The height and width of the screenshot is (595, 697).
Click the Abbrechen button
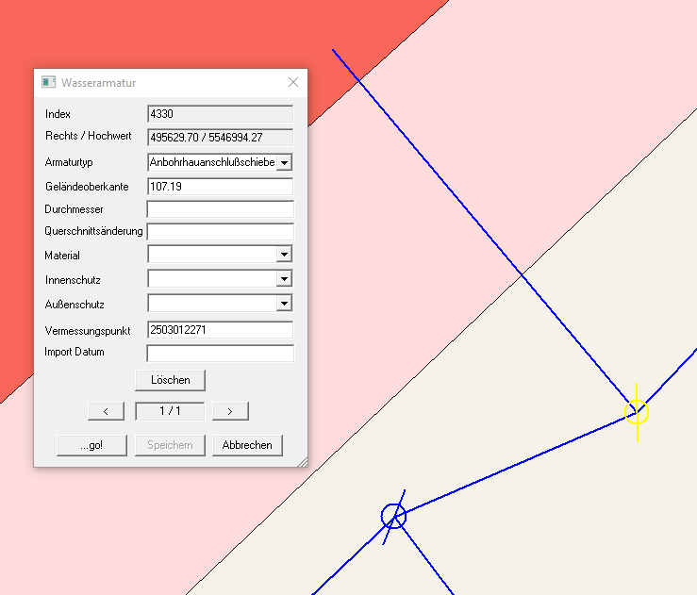click(247, 445)
